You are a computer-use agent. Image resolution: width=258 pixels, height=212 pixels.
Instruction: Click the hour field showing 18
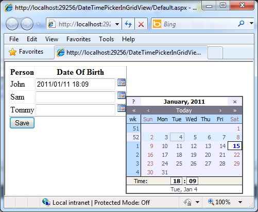(177, 181)
